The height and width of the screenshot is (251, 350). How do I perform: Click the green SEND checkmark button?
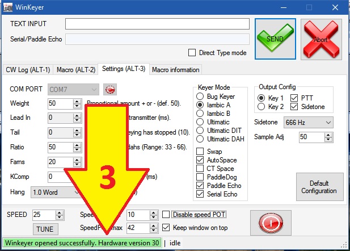point(276,39)
